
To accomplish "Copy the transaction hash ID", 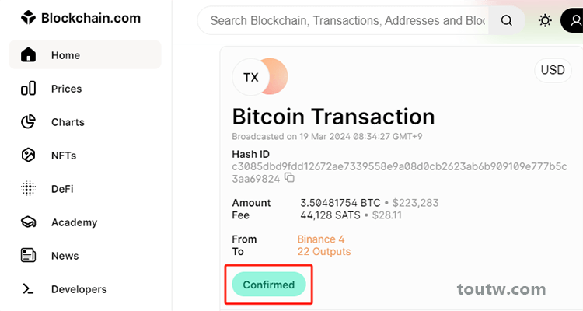I will click(x=289, y=178).
